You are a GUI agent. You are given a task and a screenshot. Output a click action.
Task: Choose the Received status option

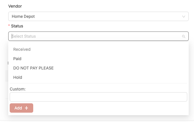pyautogui.click(x=98, y=49)
